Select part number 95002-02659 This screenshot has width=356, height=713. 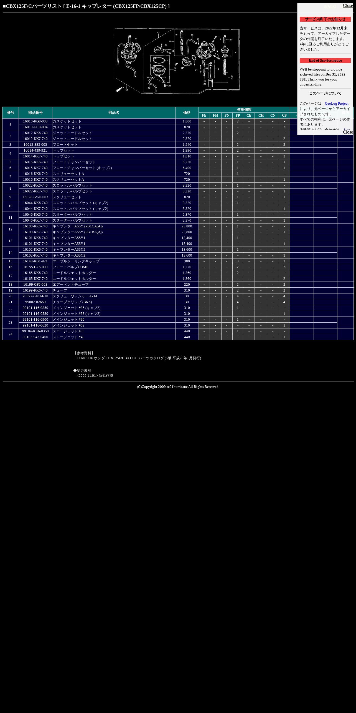coord(35,302)
